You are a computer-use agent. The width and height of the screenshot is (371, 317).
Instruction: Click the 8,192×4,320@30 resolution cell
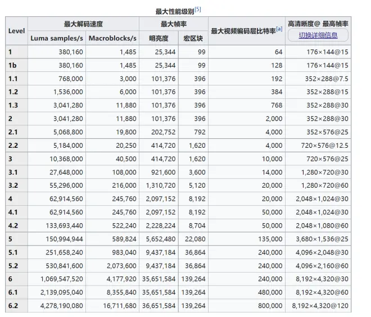point(318,279)
